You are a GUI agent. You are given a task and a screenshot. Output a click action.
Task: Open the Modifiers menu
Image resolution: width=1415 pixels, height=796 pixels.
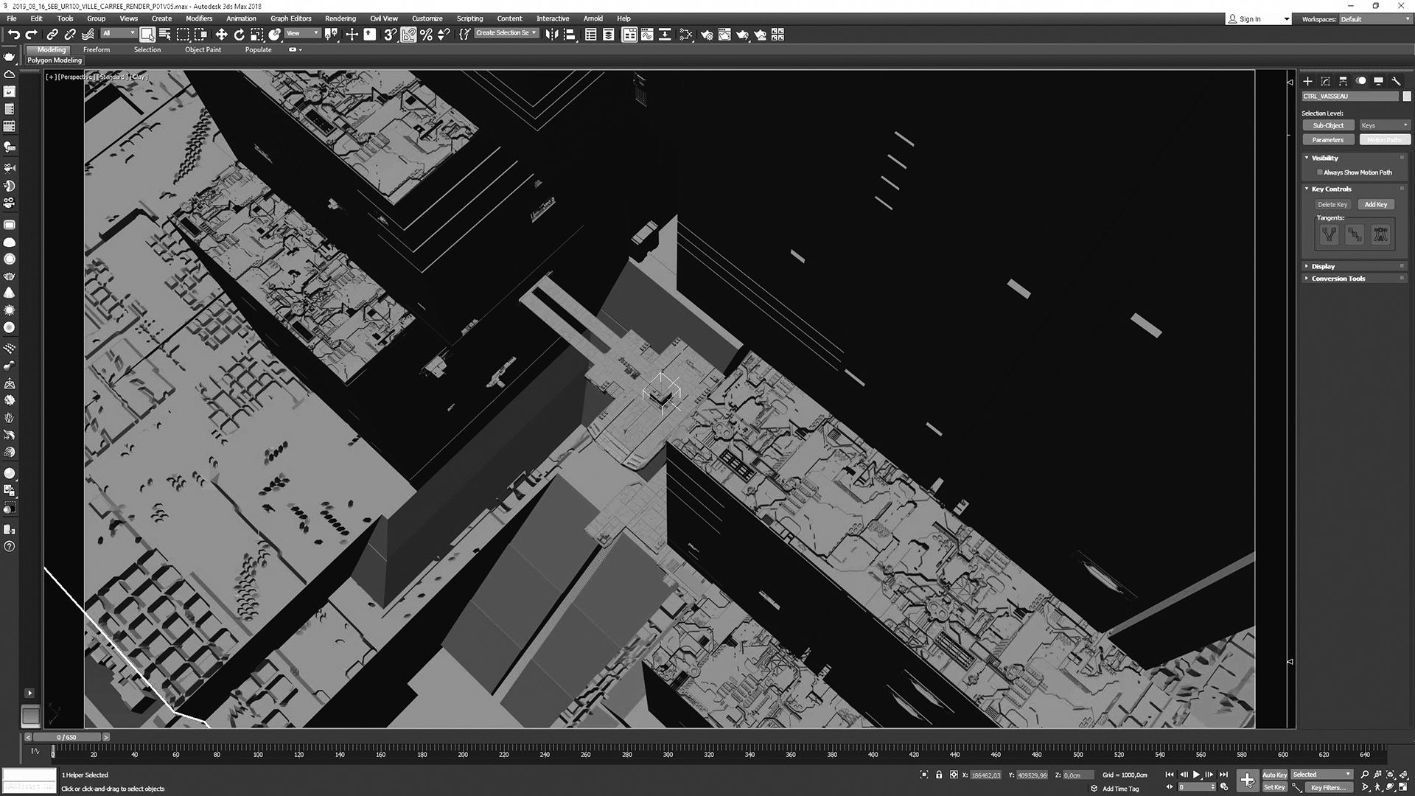coord(198,18)
